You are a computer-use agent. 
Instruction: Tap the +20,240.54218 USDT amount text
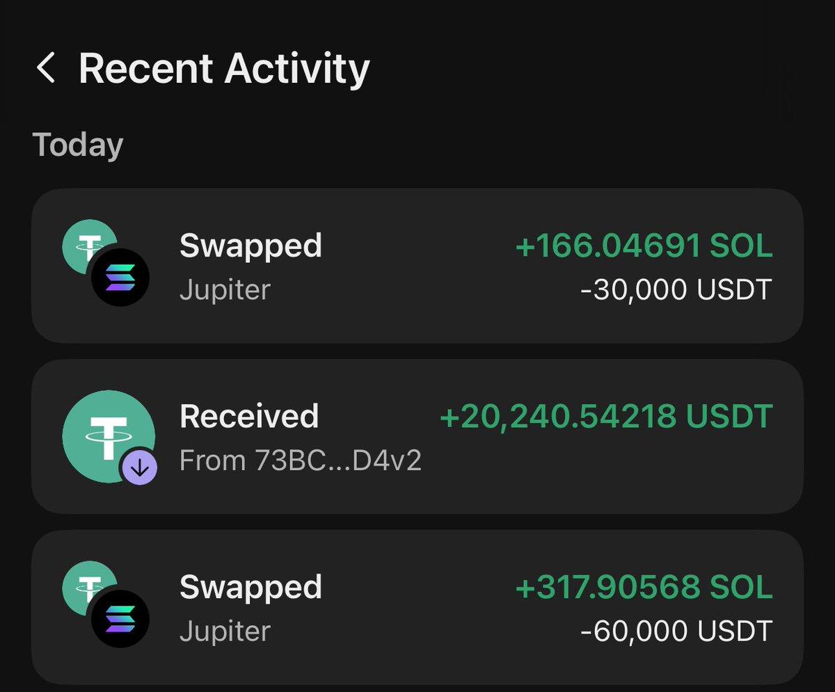point(608,416)
